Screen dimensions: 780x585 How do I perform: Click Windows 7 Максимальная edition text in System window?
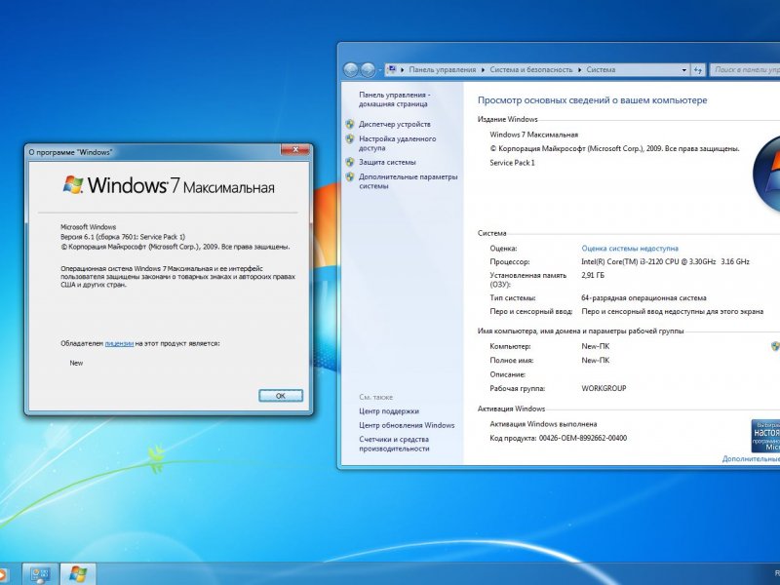(533, 135)
